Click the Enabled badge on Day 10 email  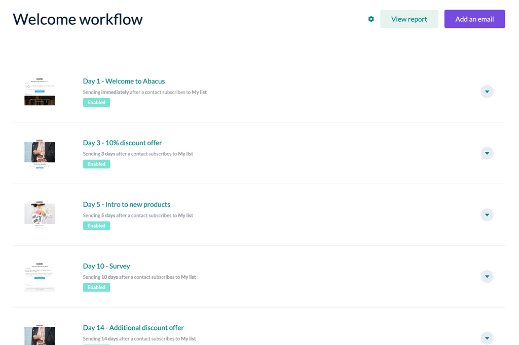tap(96, 287)
